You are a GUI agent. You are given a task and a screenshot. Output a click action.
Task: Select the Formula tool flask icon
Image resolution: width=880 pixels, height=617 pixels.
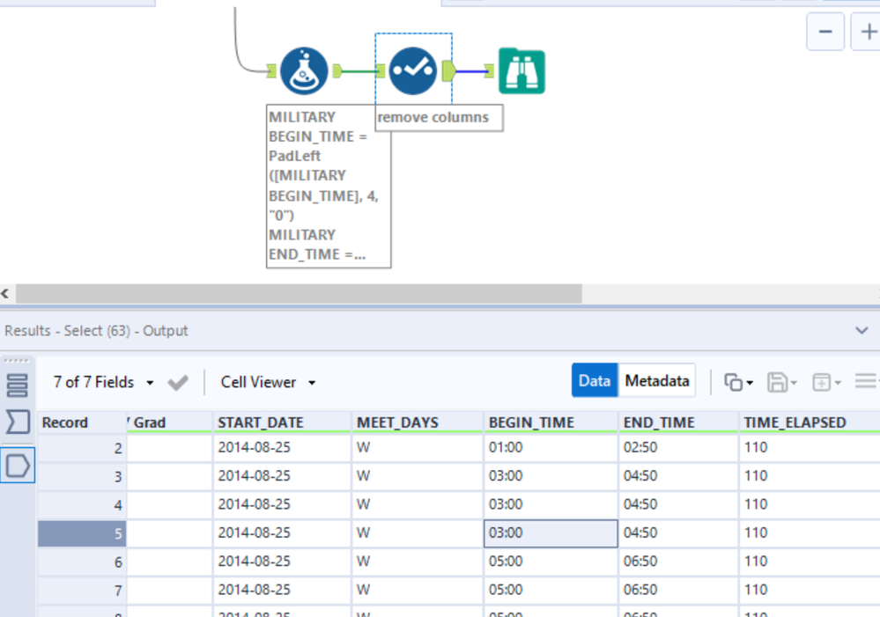[x=304, y=71]
